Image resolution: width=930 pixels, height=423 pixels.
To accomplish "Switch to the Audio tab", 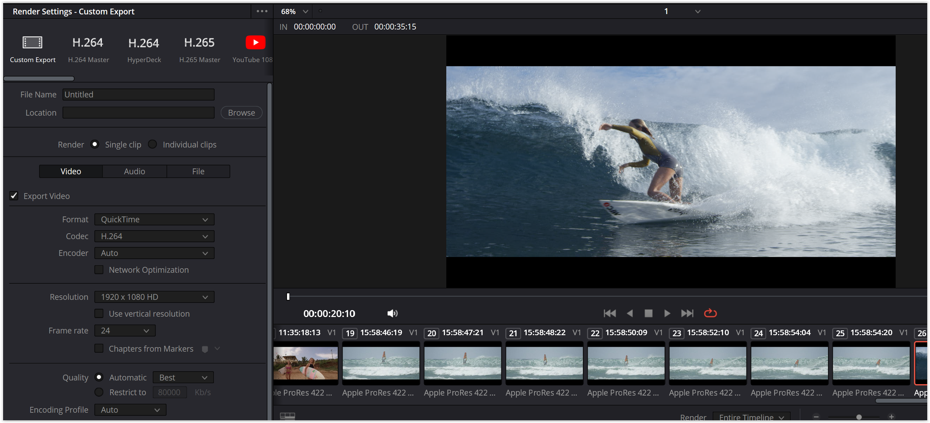I will point(134,172).
